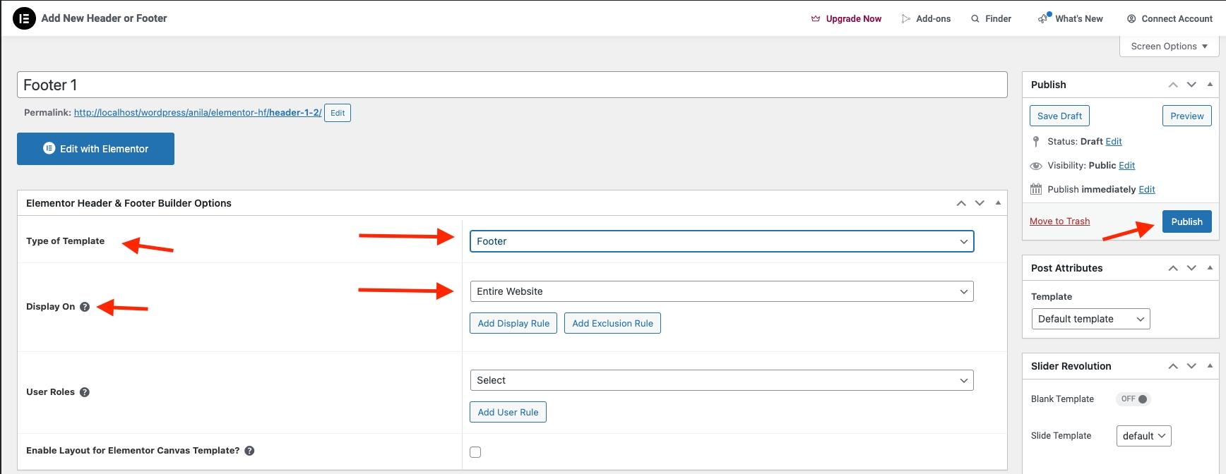Open the Type of Template dropdown

721,241
